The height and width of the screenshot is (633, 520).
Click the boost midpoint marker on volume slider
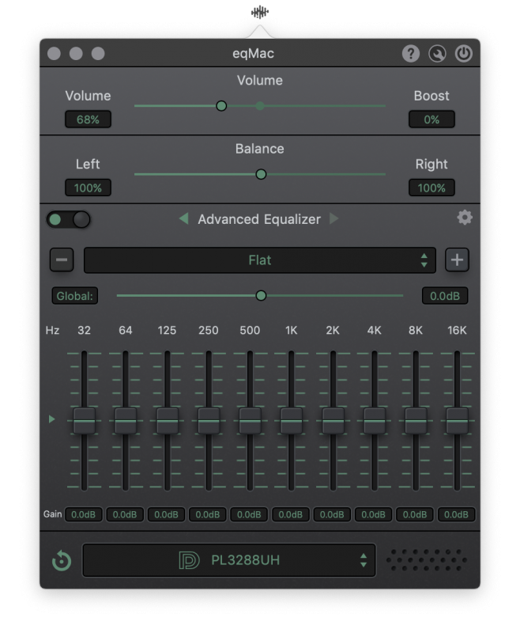260,106
